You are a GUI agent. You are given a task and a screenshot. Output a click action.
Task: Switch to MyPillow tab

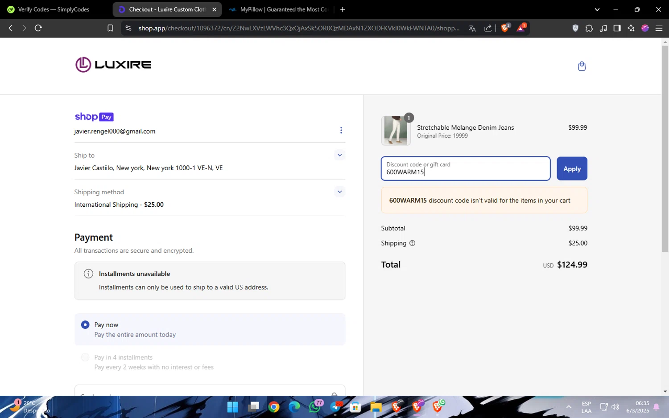pos(279,9)
